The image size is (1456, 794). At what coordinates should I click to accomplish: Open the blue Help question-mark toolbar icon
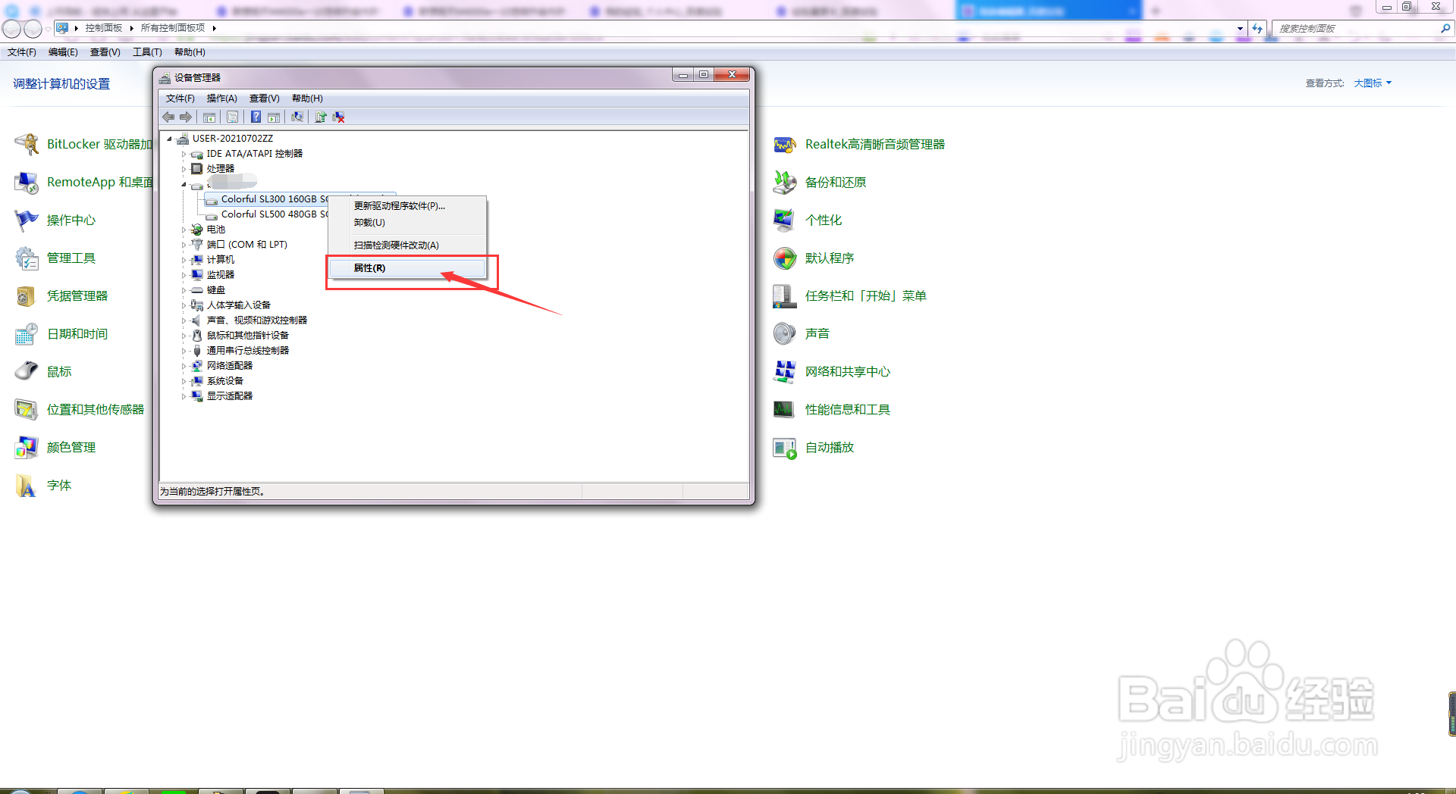256,117
